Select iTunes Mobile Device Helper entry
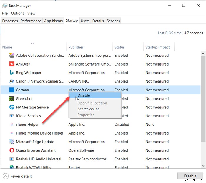The height and width of the screenshot is (183, 206). point(39,133)
